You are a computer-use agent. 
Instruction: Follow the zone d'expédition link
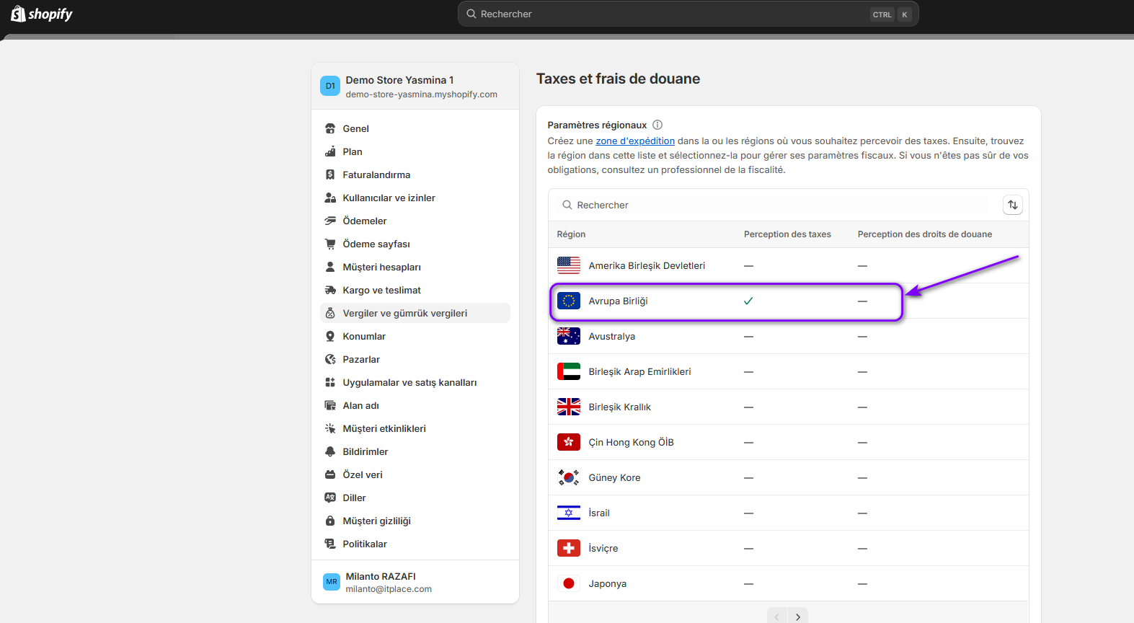(x=635, y=141)
